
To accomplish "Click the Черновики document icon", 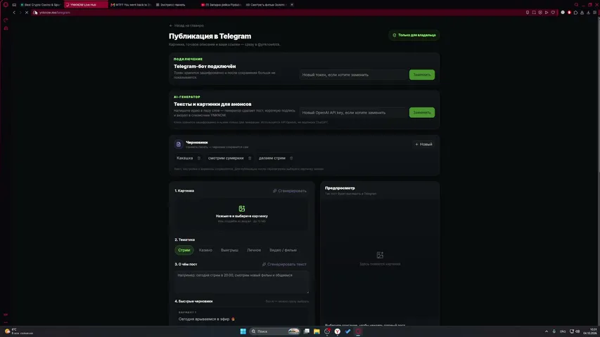I will 179,144.
